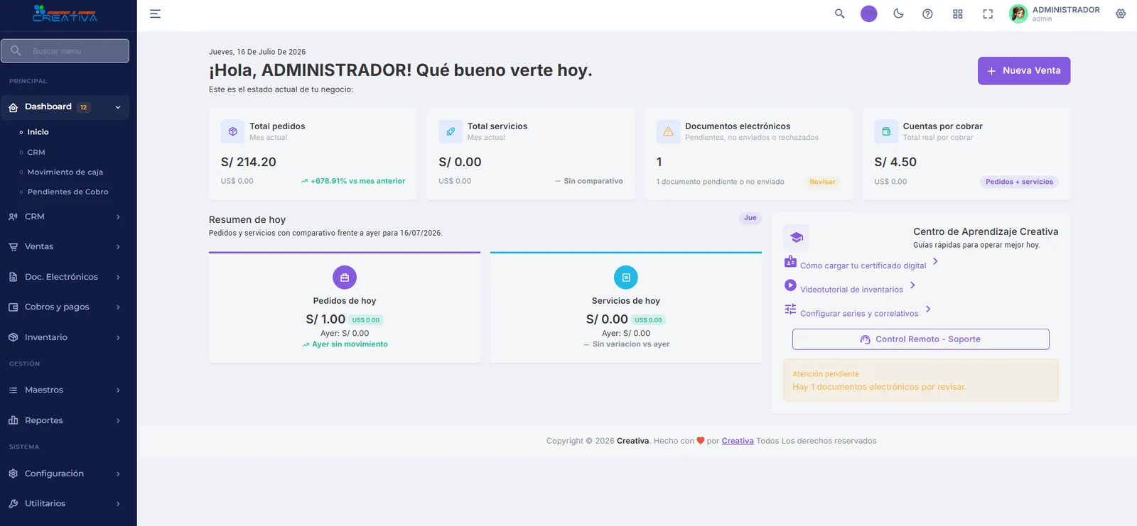Screen dimensions: 1137x526
Task: Click the Dashboard badge showing 12
Action: 84,107
